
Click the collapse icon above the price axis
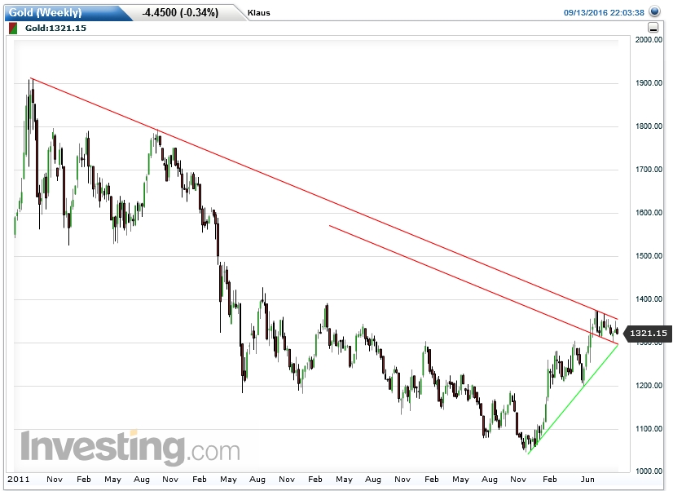coord(652,27)
